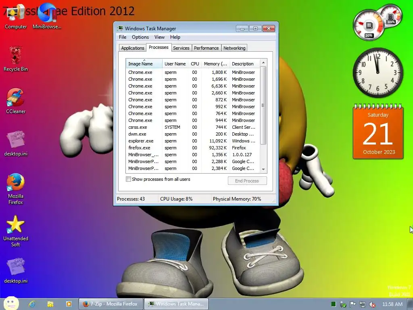Image resolution: width=413 pixels, height=310 pixels.
Task: Click the process list scroll up arrow
Action: tap(263, 63)
